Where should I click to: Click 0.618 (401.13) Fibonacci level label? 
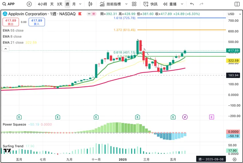[124, 53]
